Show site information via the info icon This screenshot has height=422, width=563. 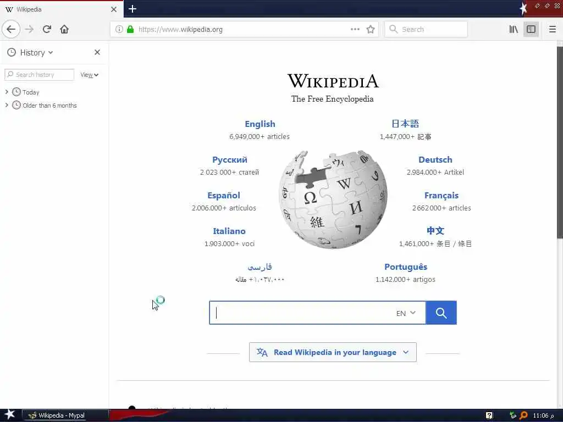click(119, 29)
